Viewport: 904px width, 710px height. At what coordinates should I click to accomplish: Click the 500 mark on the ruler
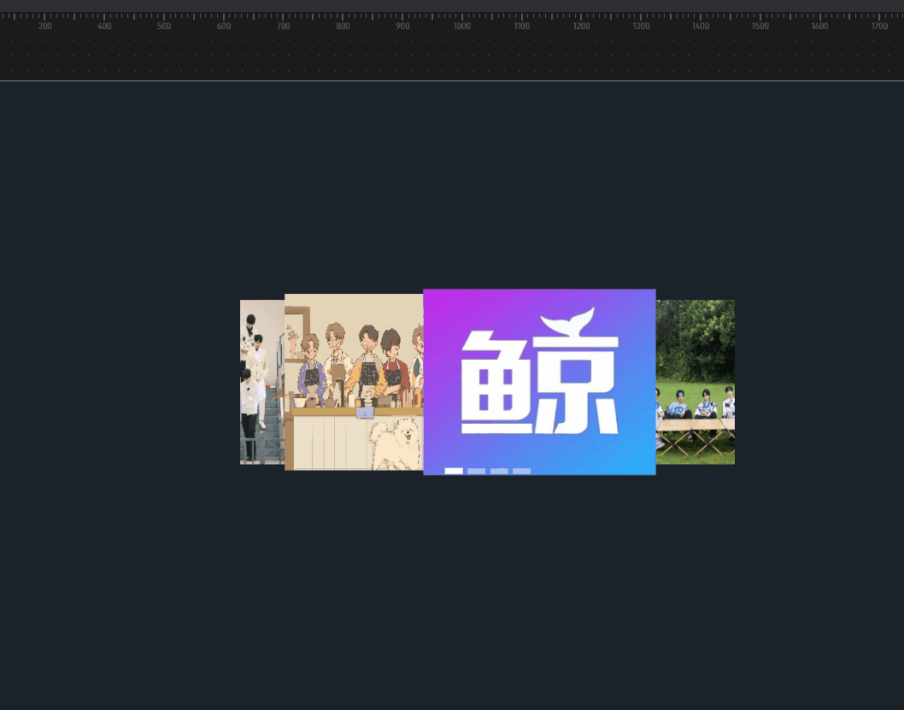pyautogui.click(x=164, y=26)
